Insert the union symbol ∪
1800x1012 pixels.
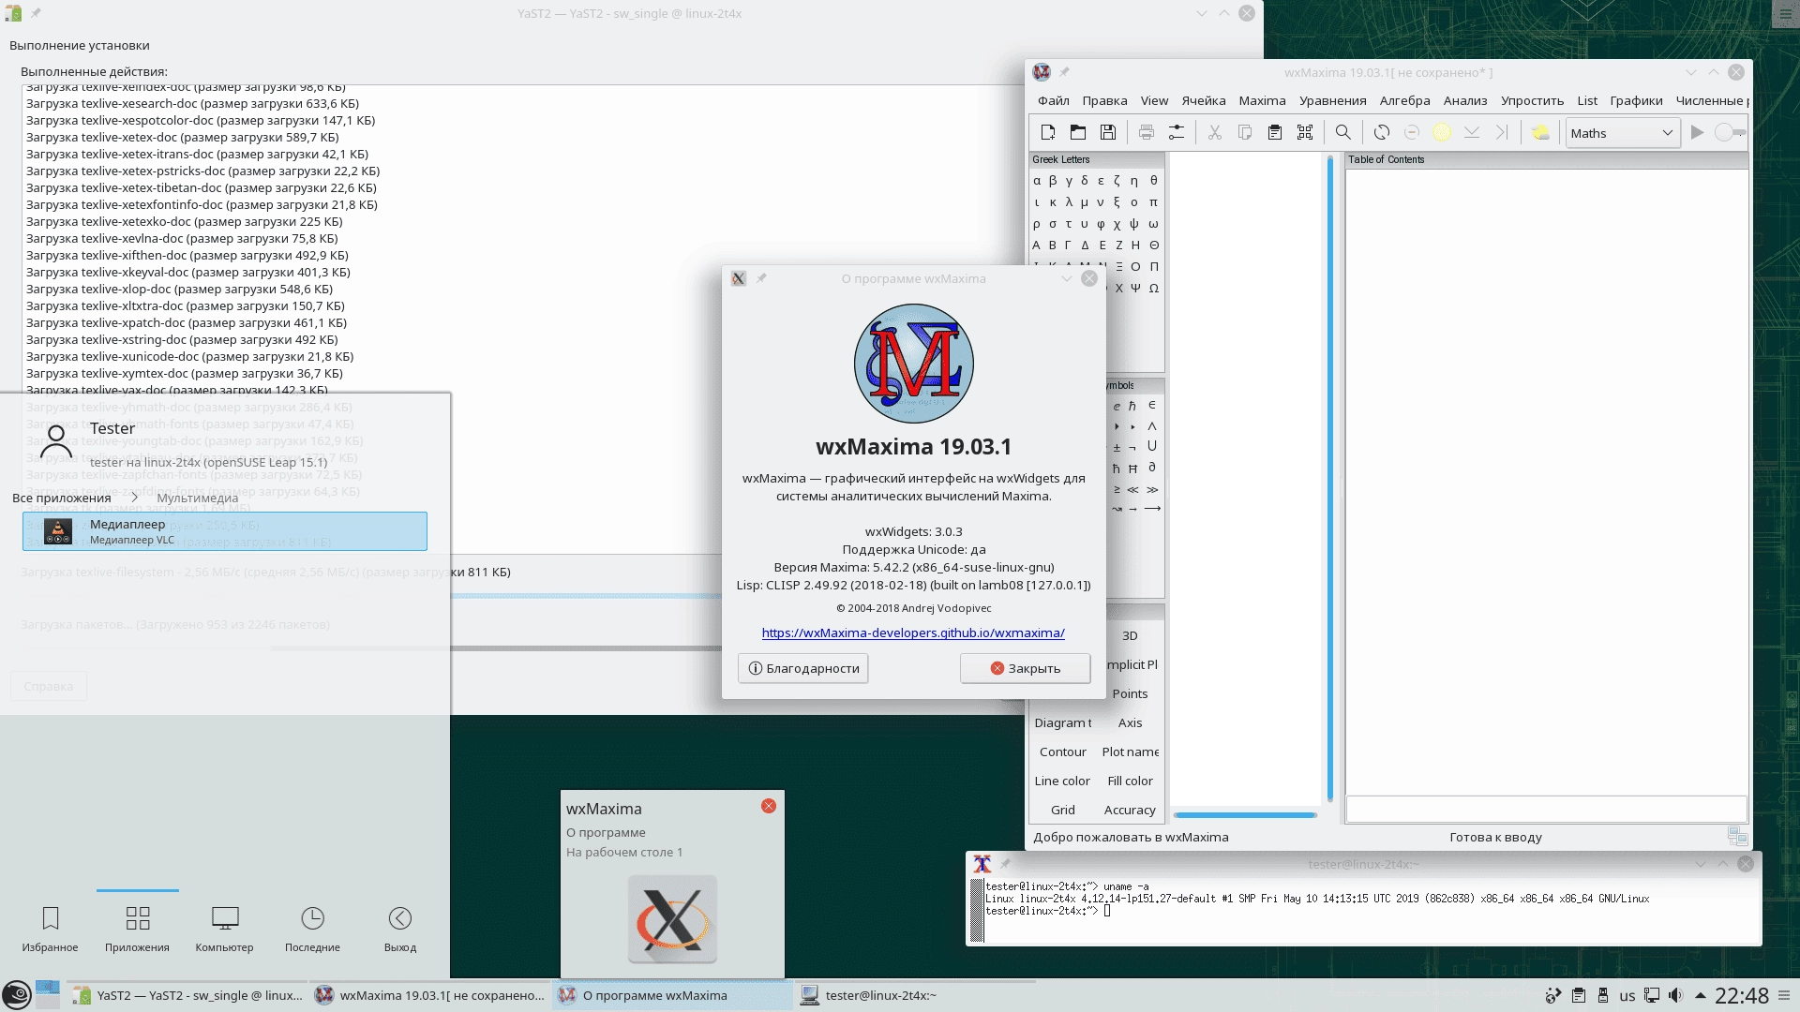[1152, 446]
